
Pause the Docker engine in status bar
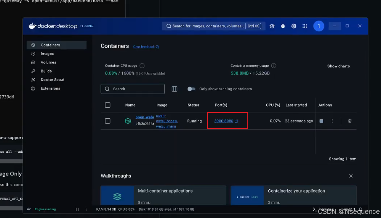point(77,209)
